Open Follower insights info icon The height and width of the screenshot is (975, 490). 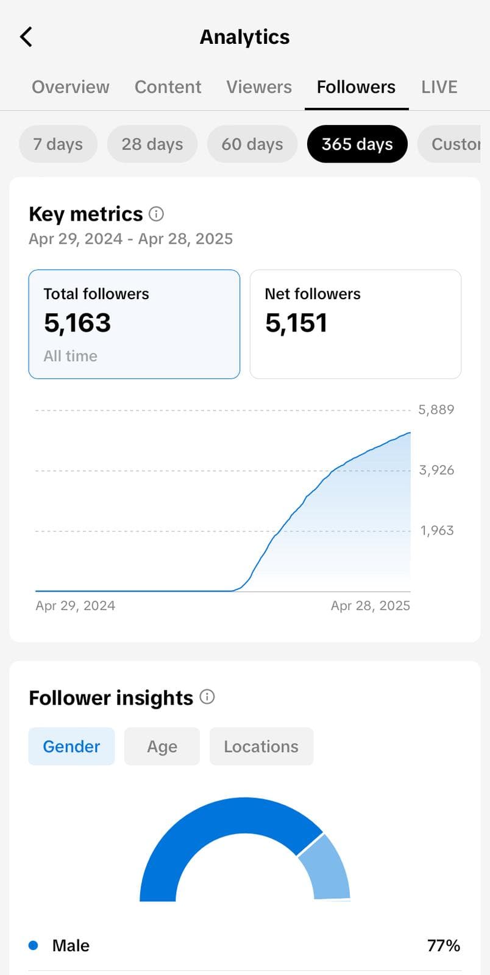(207, 697)
